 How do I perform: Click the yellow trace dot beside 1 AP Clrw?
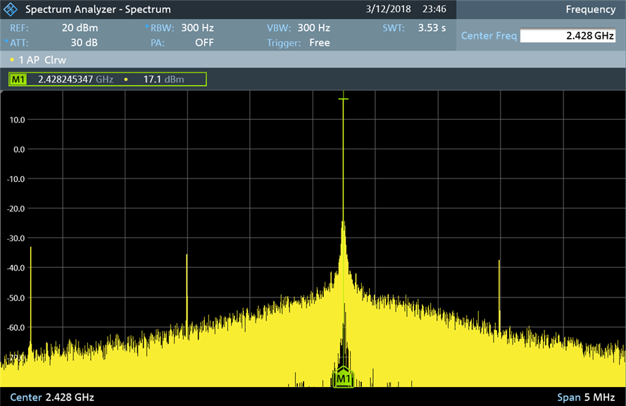pyautogui.click(x=13, y=61)
